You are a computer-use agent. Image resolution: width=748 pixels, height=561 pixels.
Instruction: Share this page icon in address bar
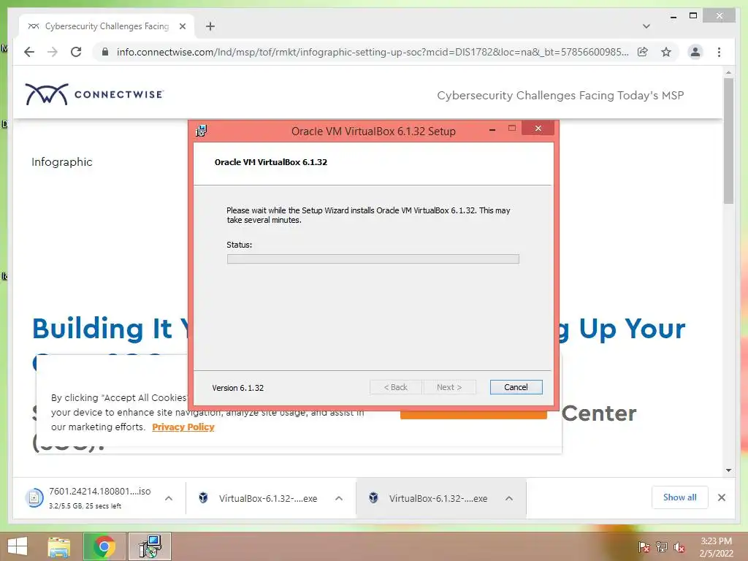pos(643,52)
